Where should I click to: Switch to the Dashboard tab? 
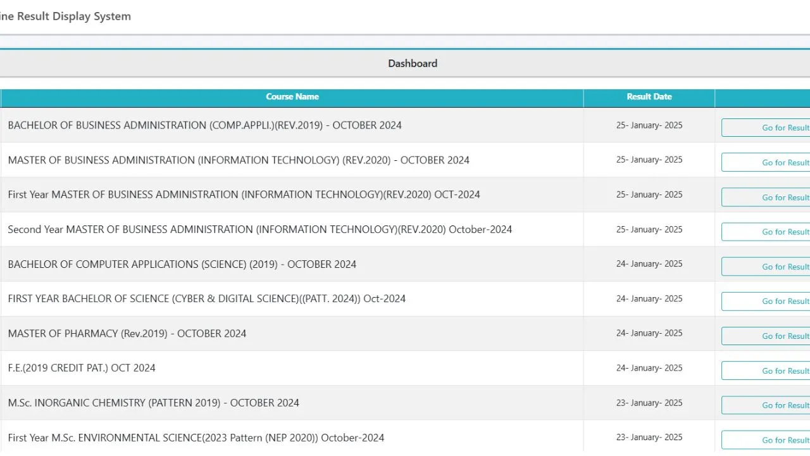point(413,63)
